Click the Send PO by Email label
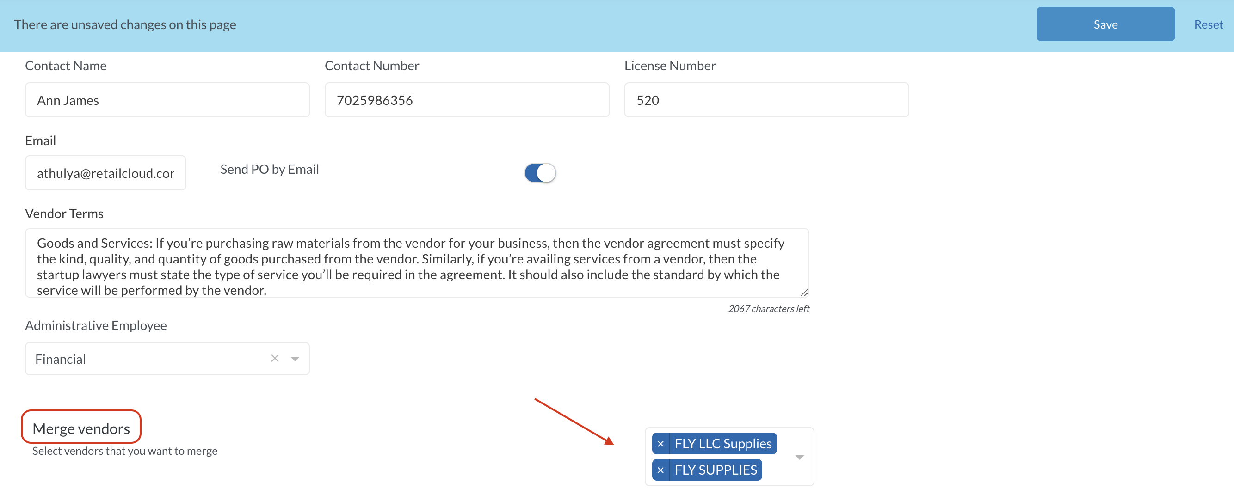This screenshot has width=1234, height=501. click(269, 170)
